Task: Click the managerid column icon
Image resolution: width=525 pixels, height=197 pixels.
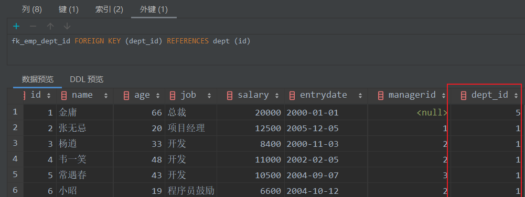Action: tap(381, 96)
